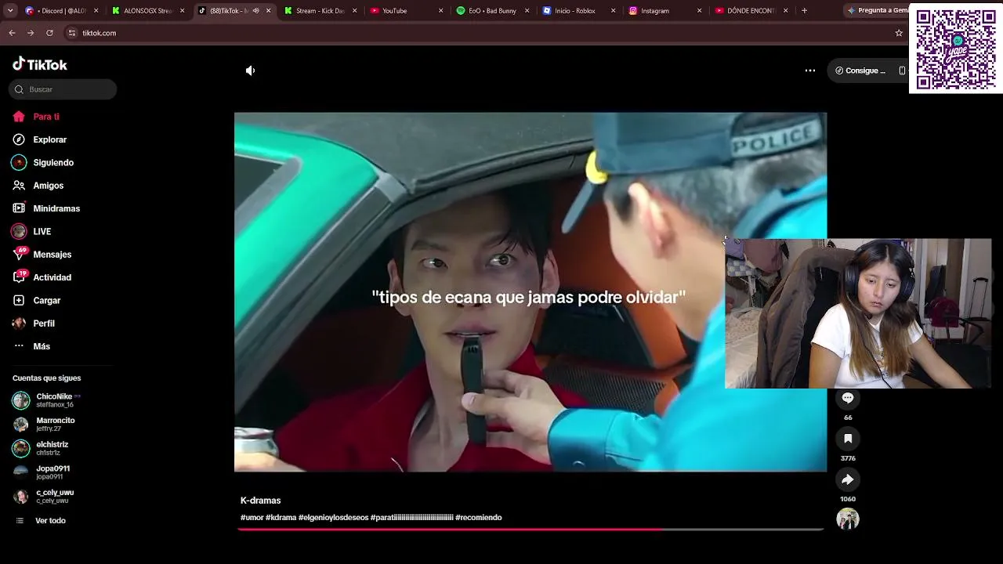The height and width of the screenshot is (564, 1003).
Task: Click the Buscar search field
Action: [63, 89]
